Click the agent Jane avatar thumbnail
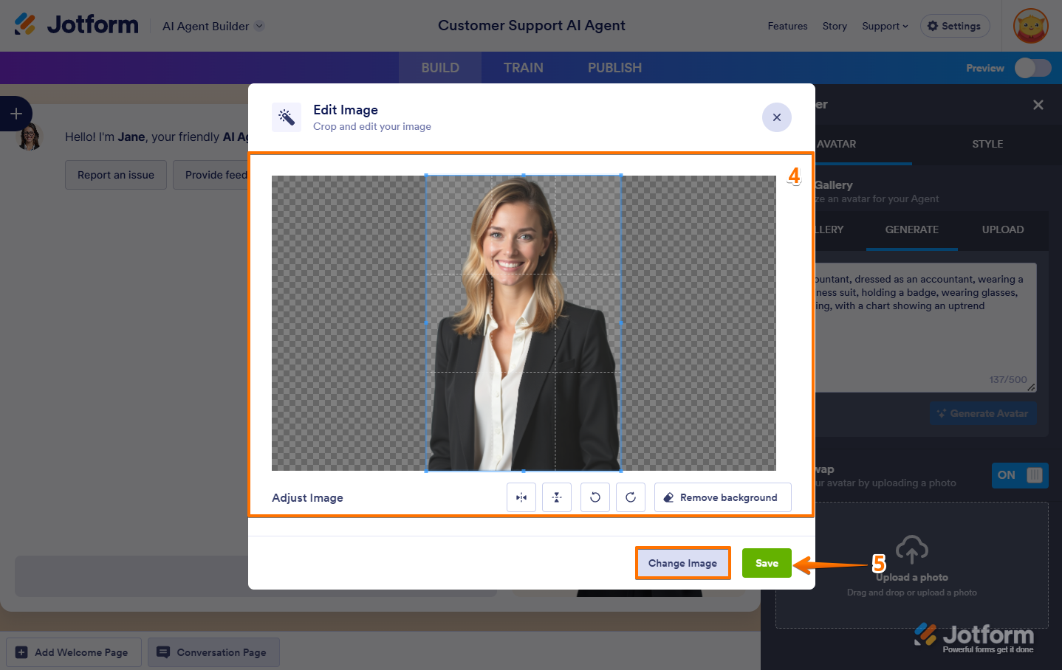Screen dimensions: 1062x670 coord(30,137)
